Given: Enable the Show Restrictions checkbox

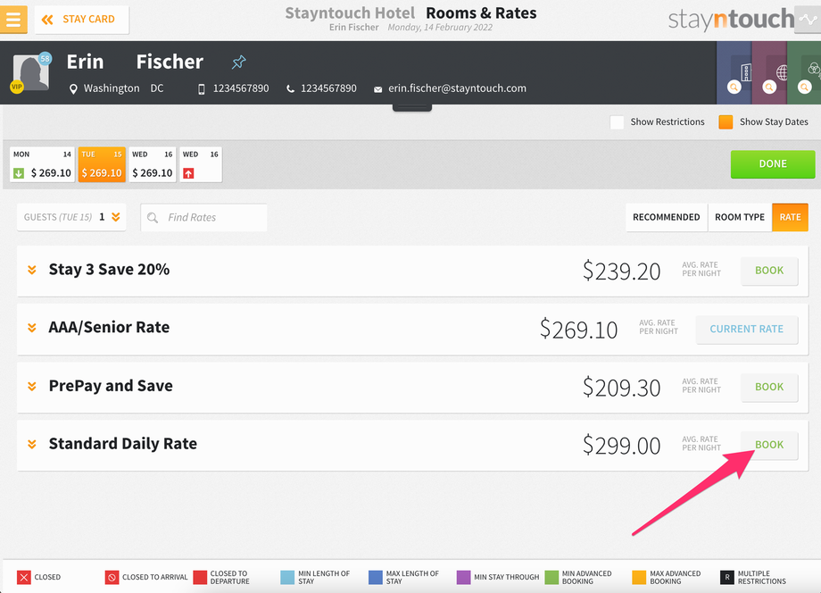Looking at the screenshot, I should point(617,122).
